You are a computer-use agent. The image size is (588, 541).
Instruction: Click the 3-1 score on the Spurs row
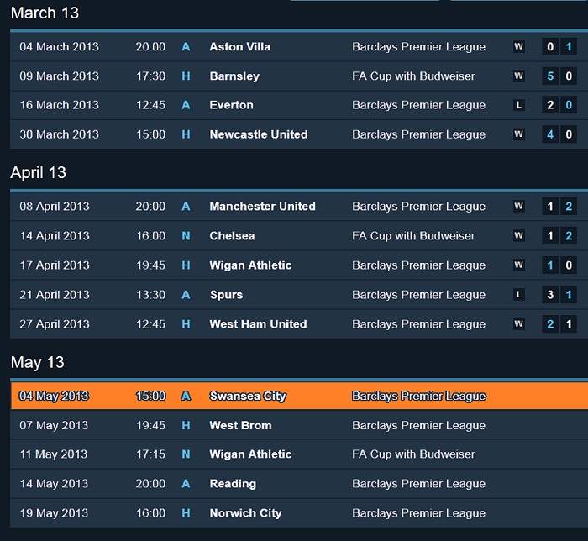559,295
